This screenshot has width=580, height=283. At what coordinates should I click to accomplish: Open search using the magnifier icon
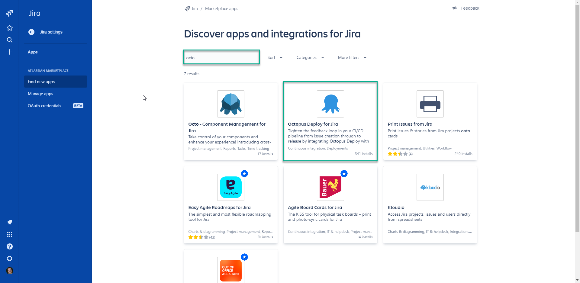9,40
